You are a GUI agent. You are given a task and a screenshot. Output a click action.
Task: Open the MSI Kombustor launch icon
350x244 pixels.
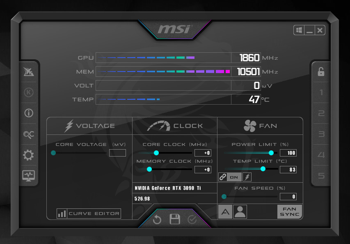29,72
